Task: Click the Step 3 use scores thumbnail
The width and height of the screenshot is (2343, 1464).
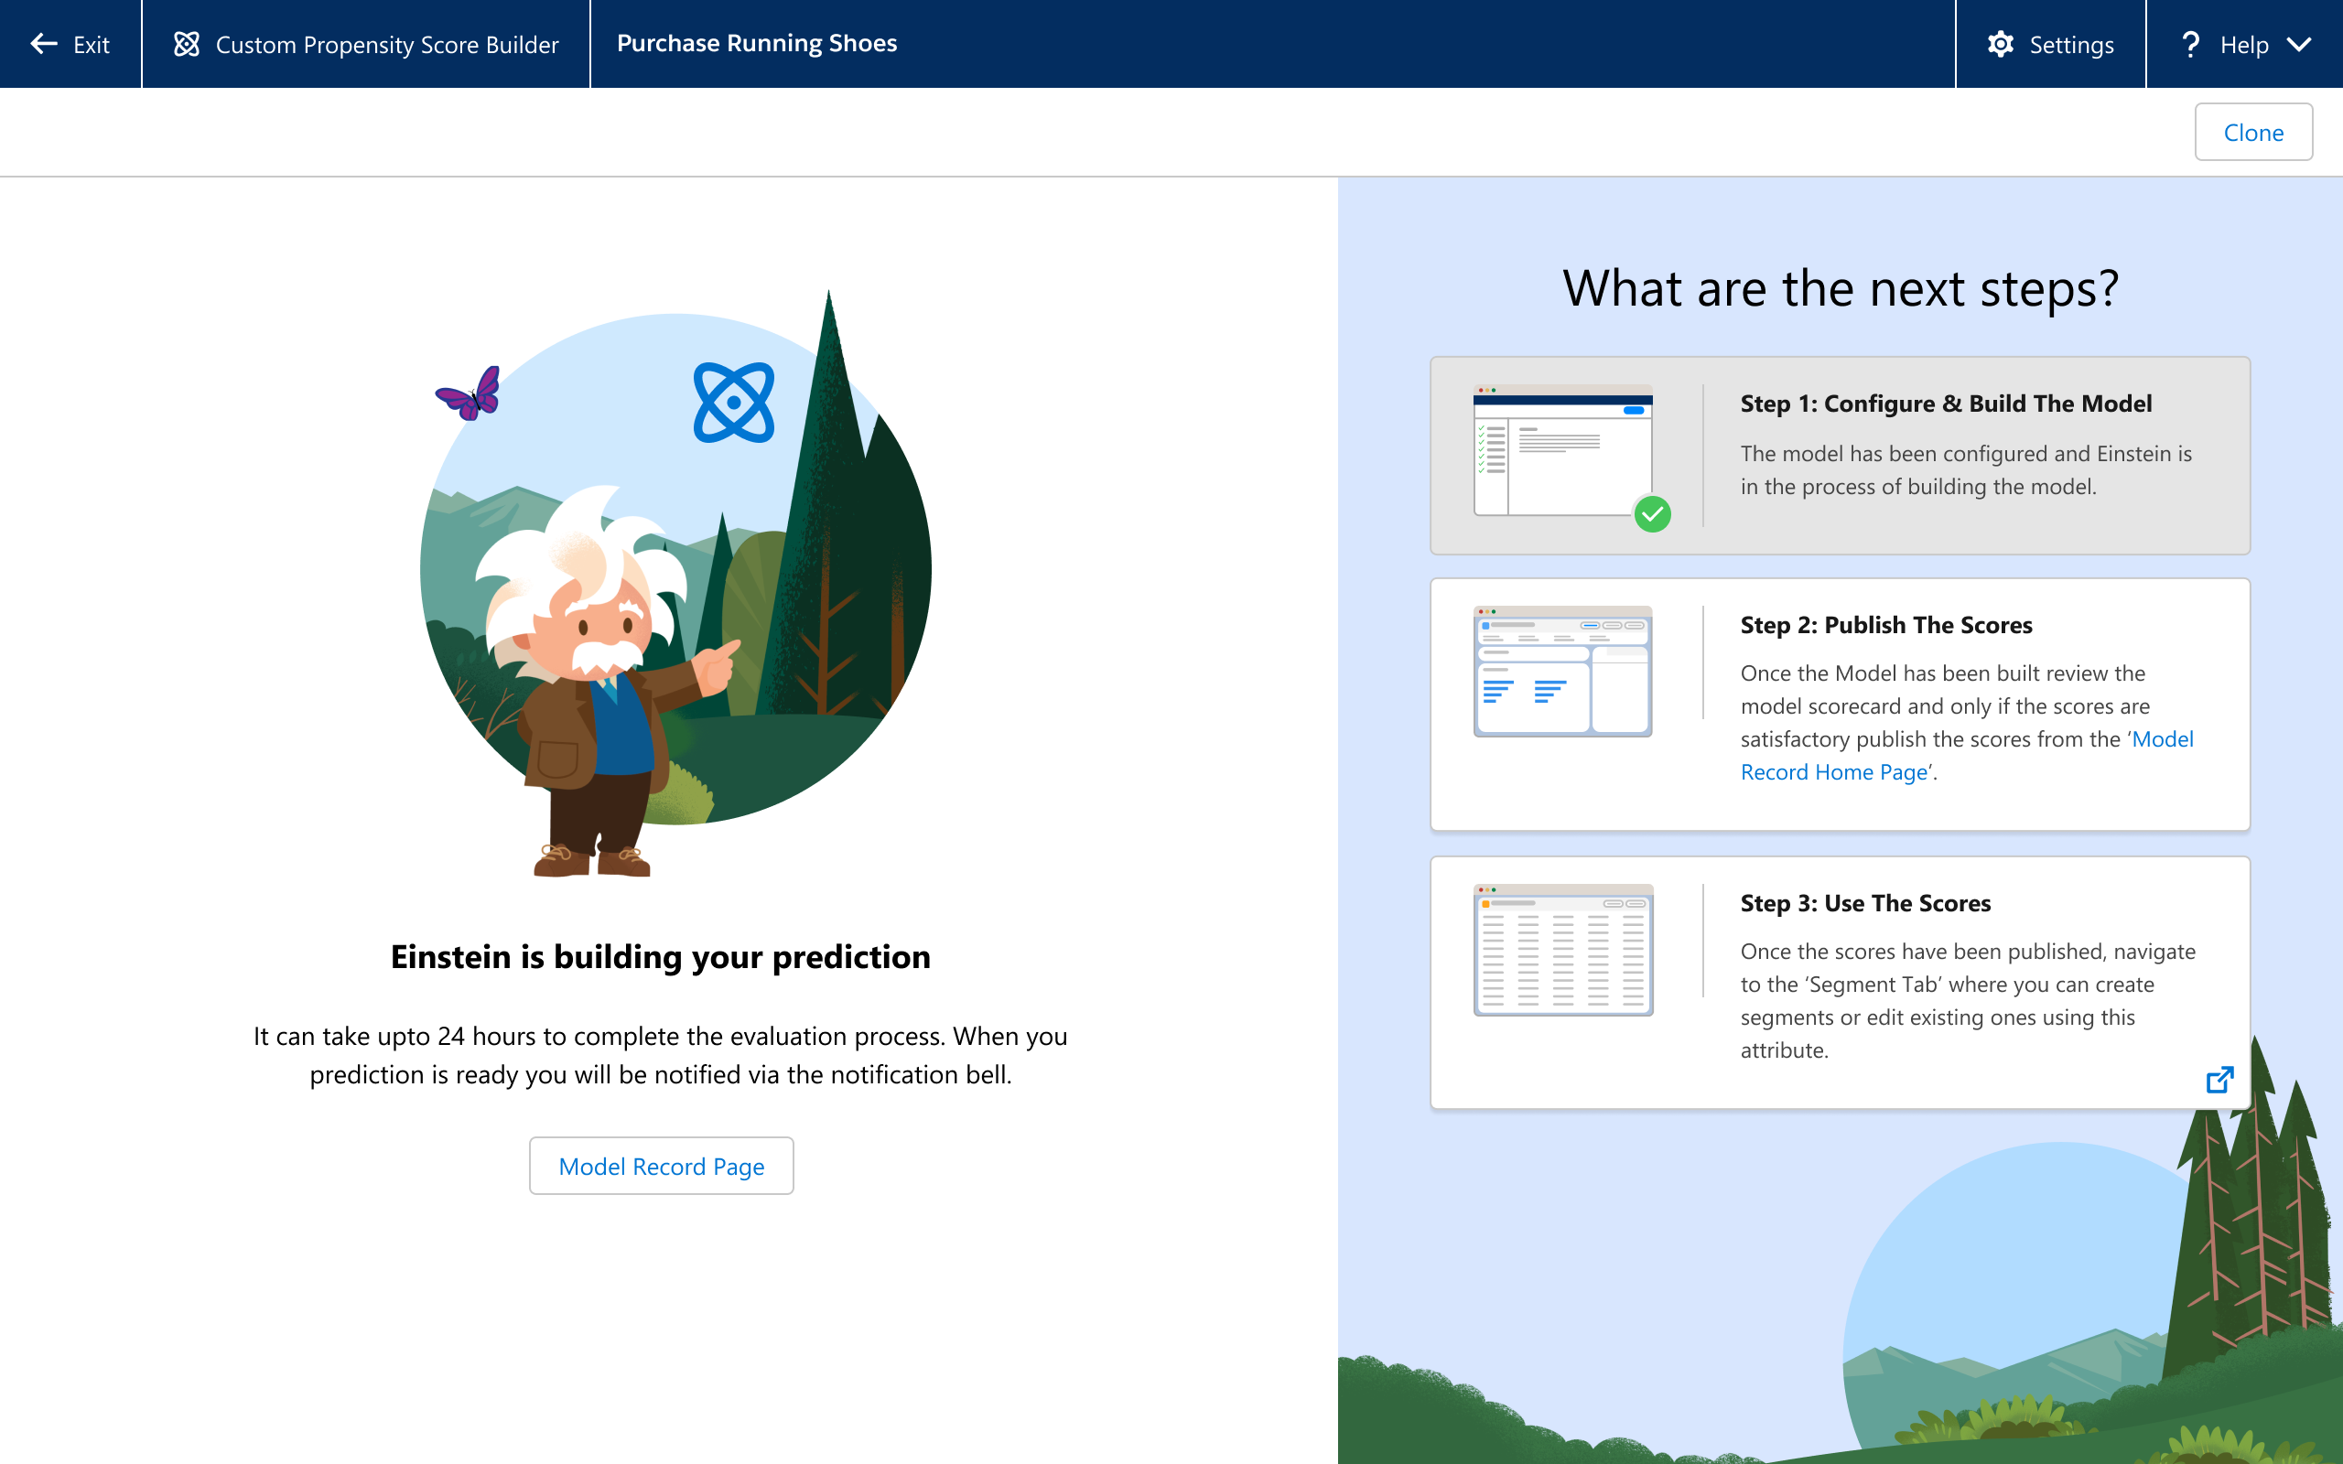Action: coord(1562,950)
